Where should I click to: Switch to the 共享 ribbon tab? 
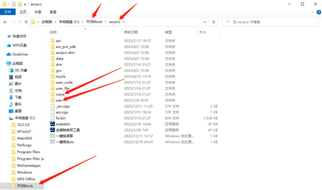point(38,12)
